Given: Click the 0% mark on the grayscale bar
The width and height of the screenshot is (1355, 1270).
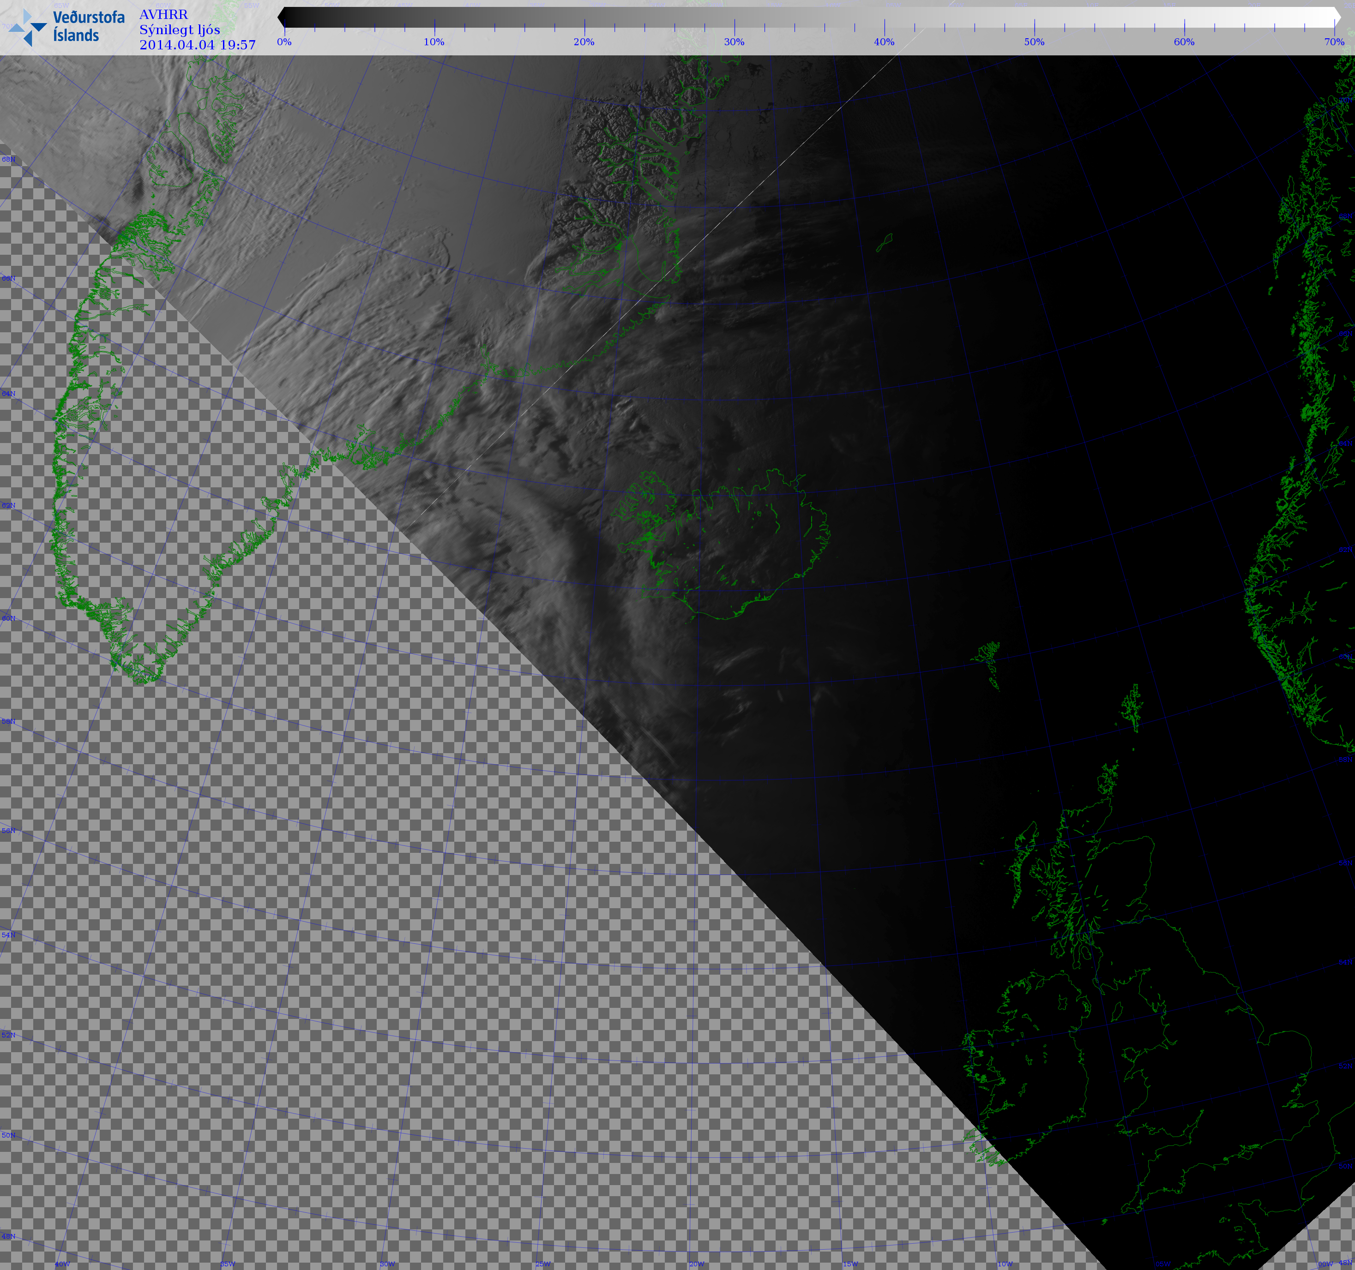Looking at the screenshot, I should (x=285, y=42).
